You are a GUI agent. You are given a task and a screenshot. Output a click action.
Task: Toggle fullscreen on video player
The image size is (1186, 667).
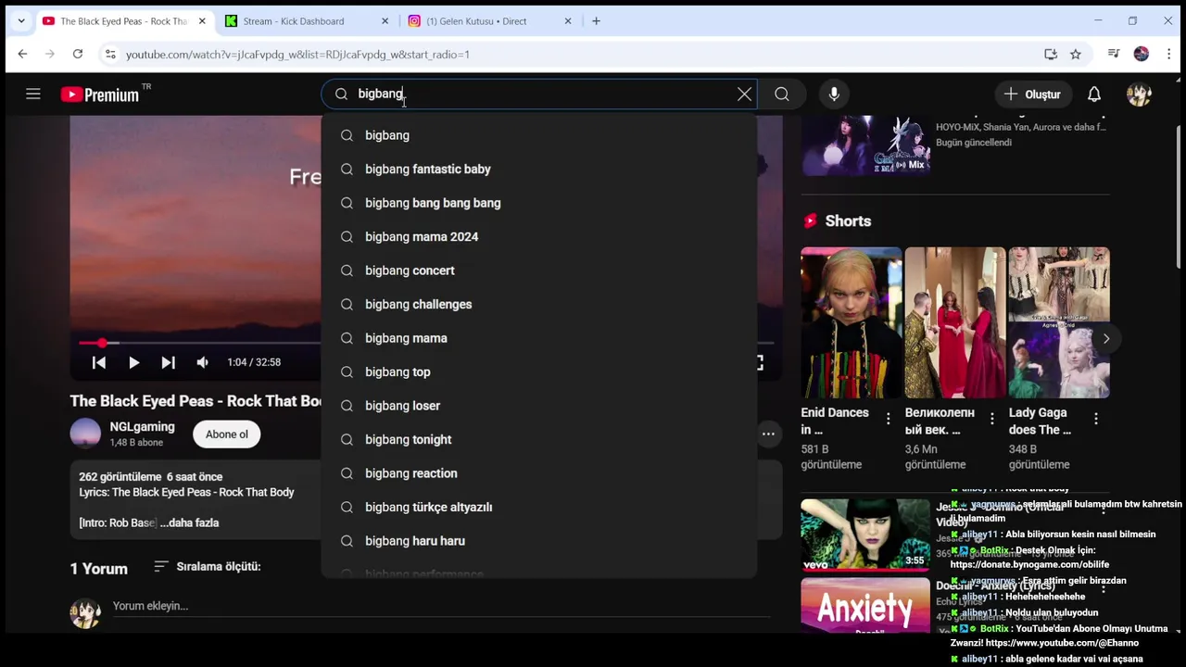tap(760, 362)
